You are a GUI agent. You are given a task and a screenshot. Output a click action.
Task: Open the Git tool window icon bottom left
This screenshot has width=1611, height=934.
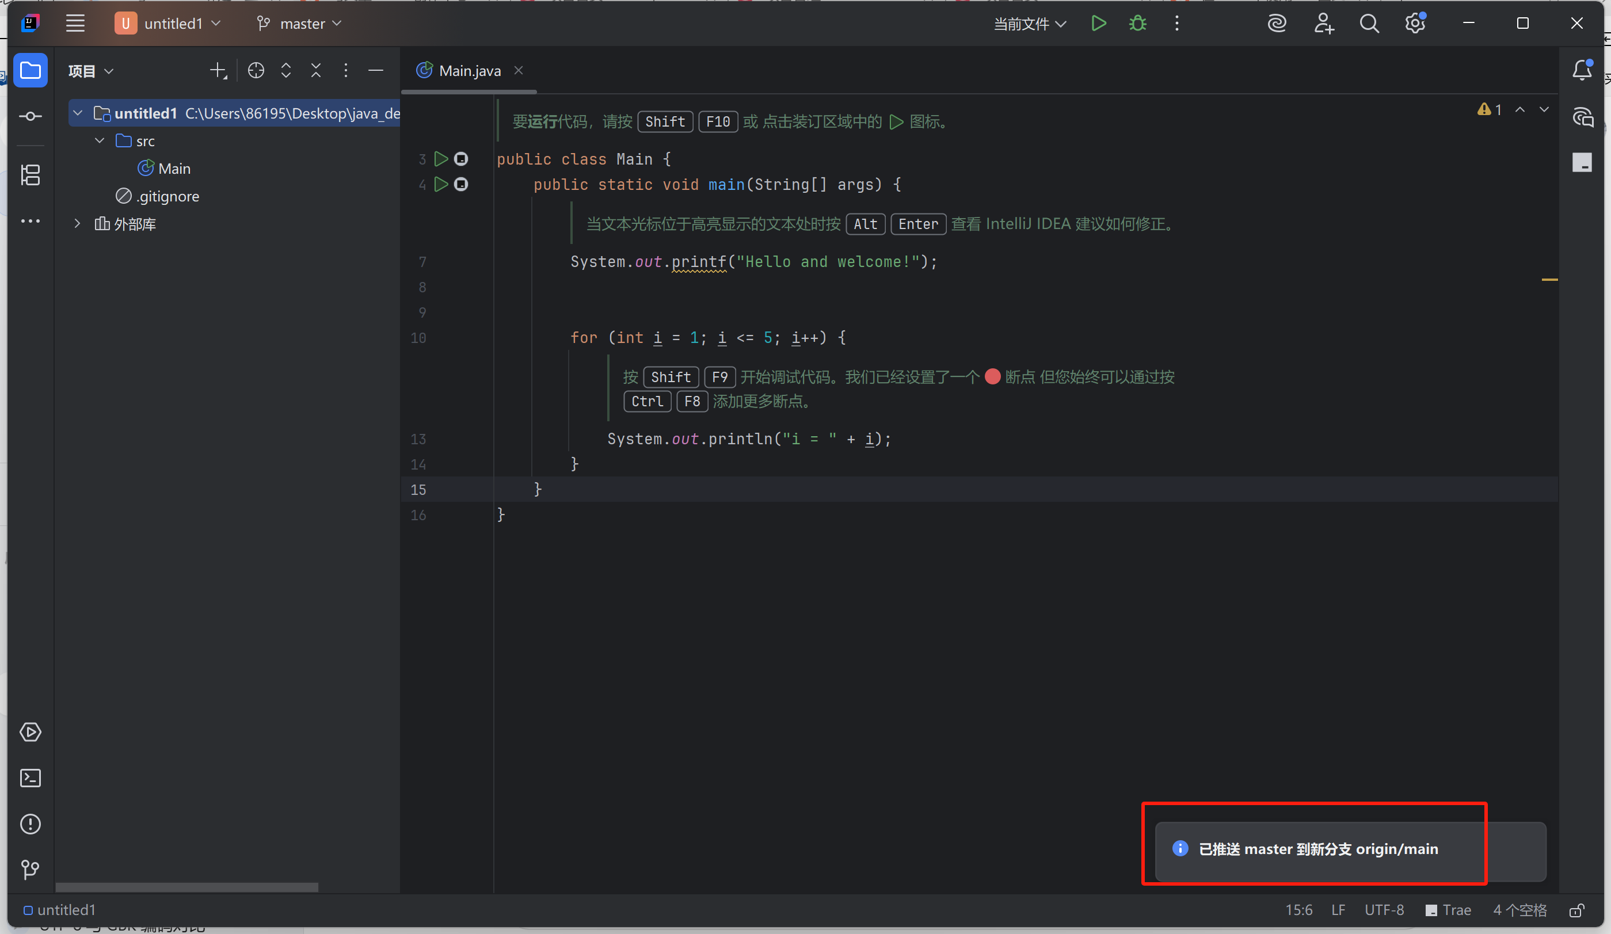30,870
